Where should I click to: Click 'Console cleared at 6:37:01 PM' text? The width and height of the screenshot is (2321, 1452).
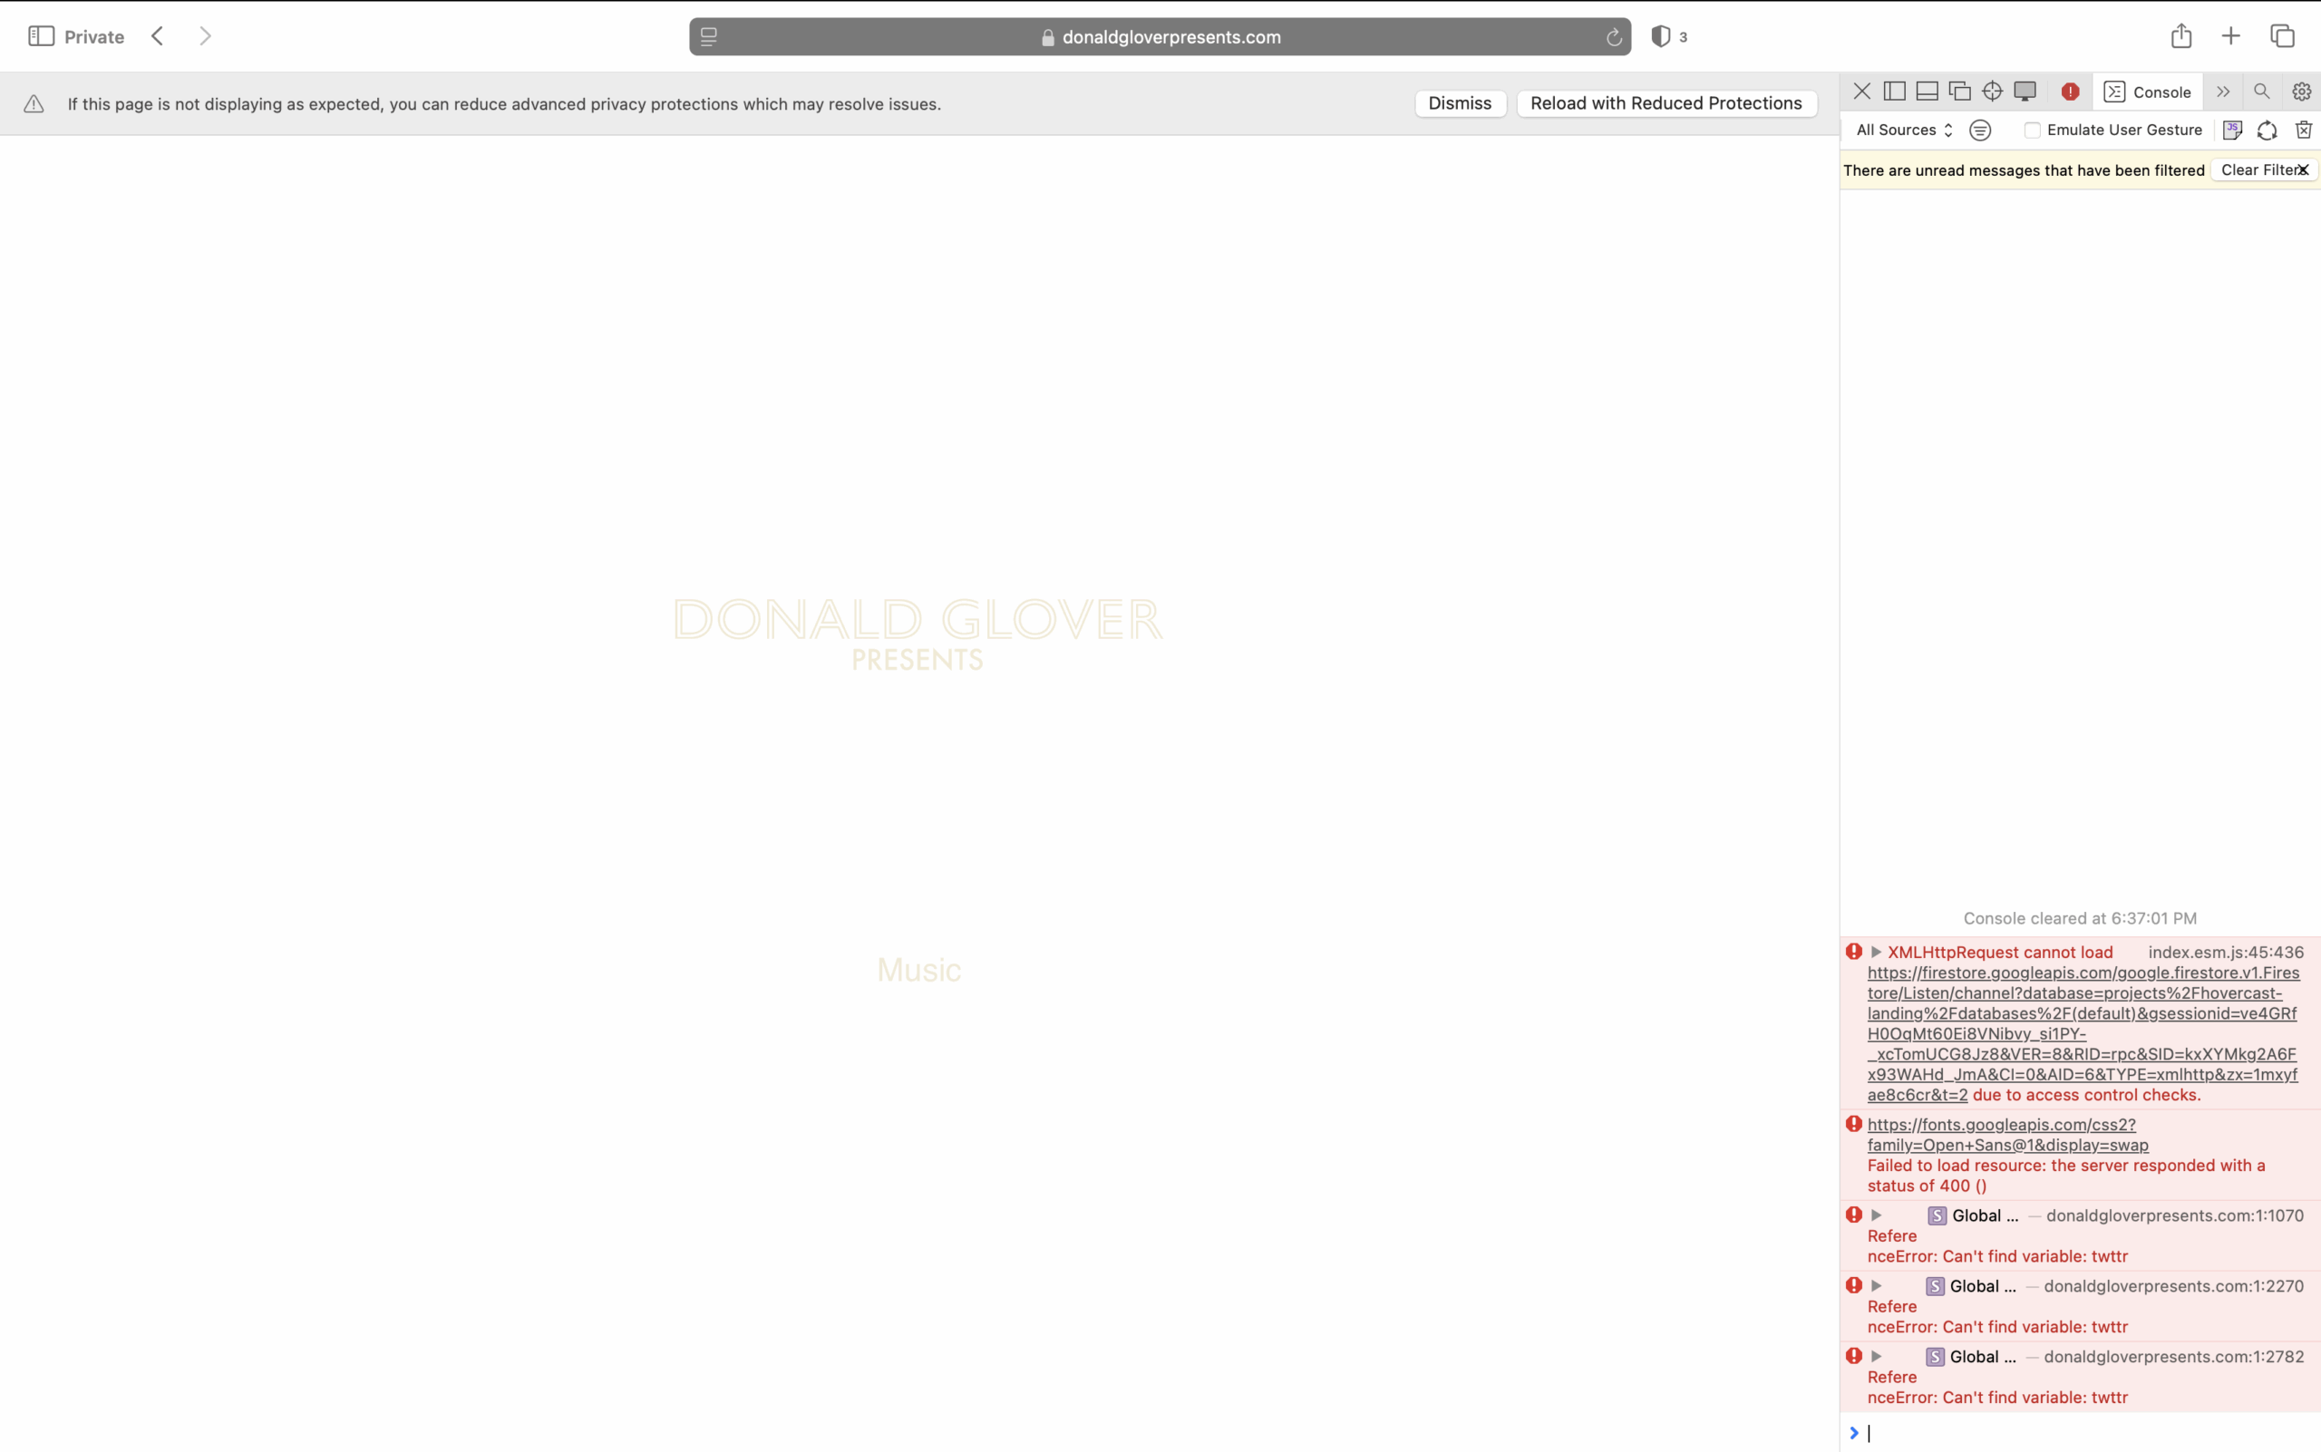(2080, 918)
